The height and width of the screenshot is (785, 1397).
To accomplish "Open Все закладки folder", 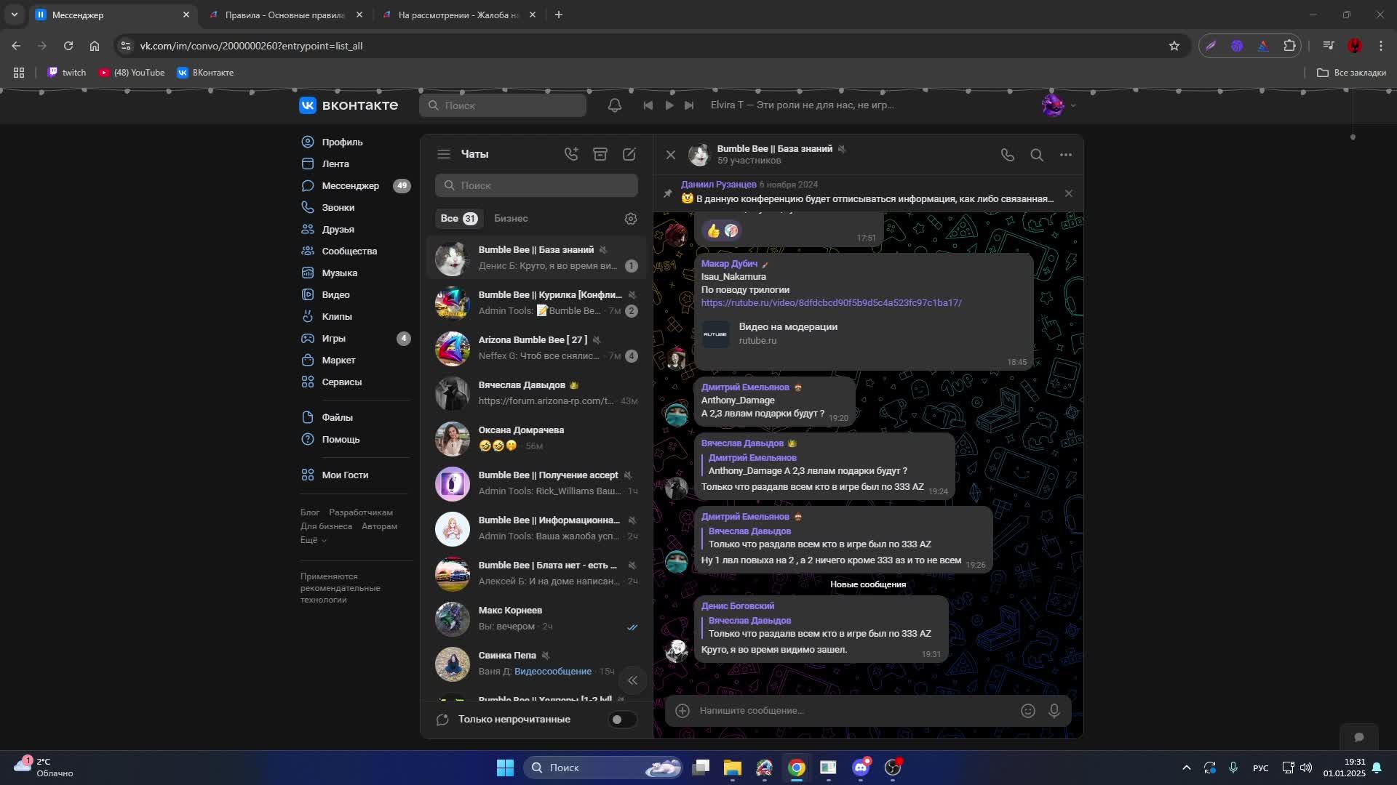I will [x=1352, y=73].
